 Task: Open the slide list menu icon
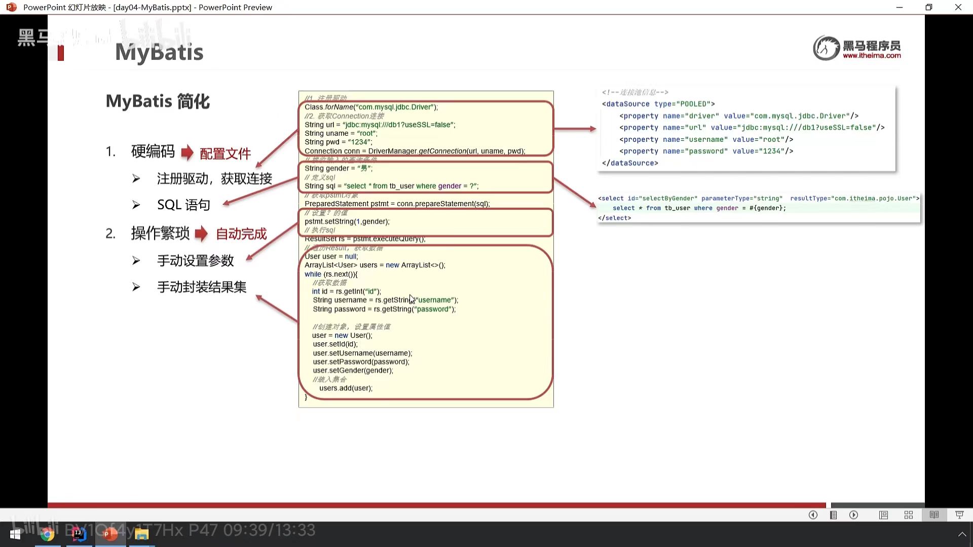pyautogui.click(x=833, y=515)
